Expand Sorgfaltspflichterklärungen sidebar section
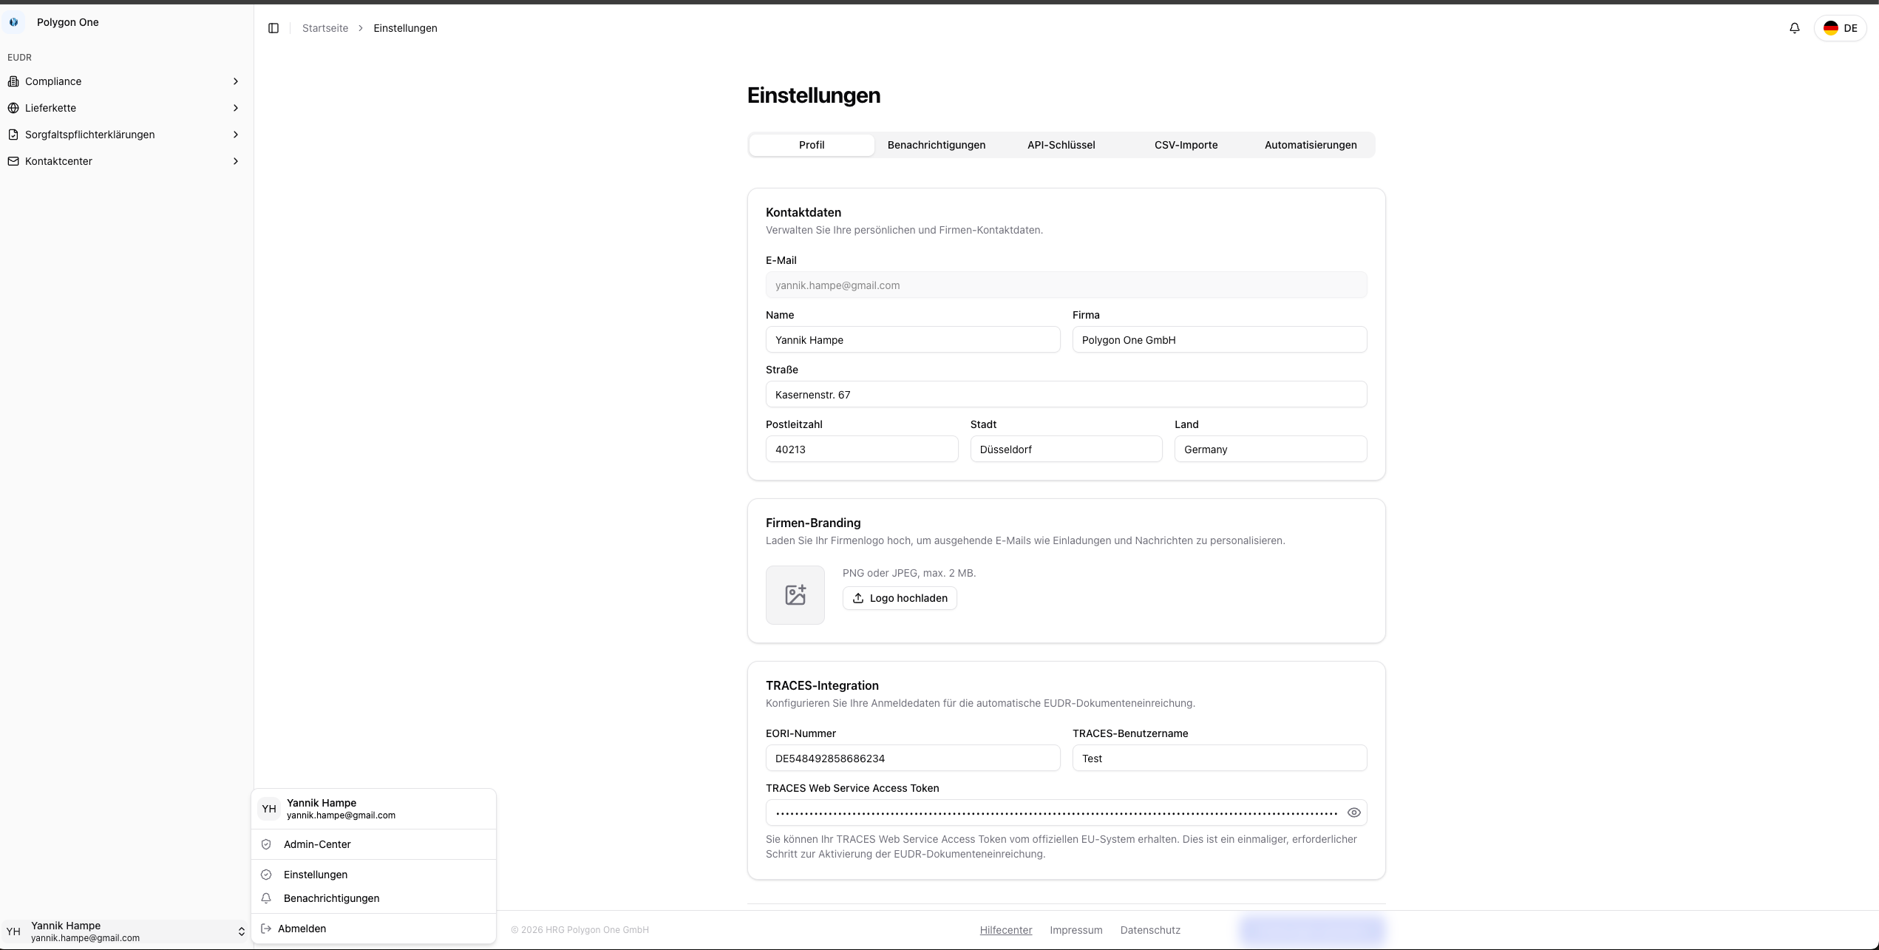1879x950 pixels. pos(236,135)
